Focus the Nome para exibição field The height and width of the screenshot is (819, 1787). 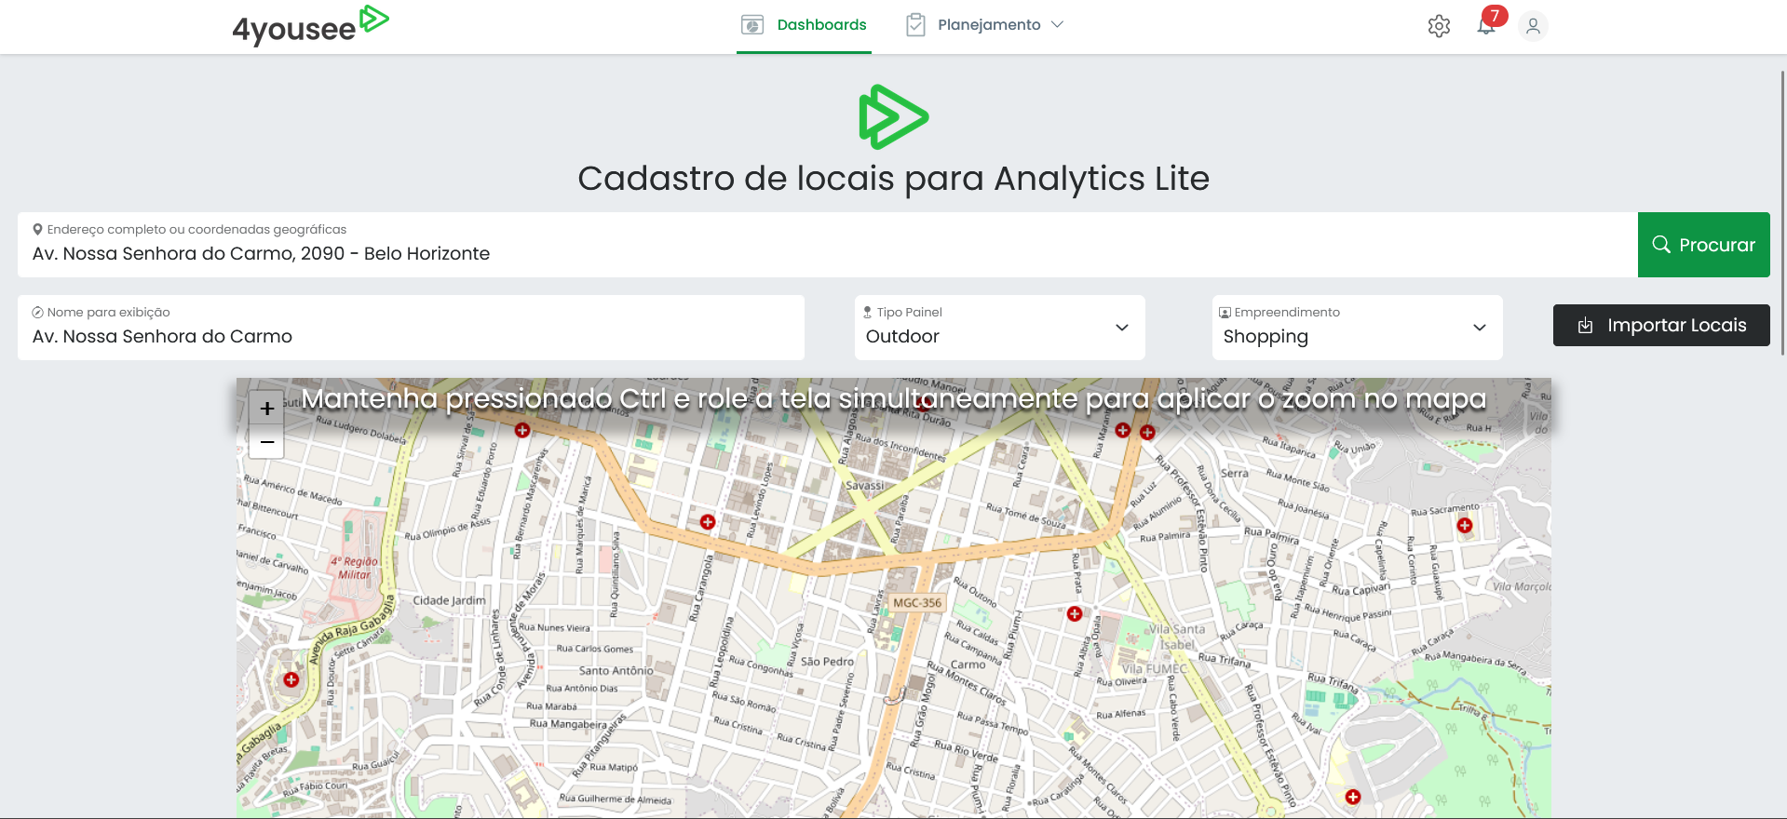(x=411, y=328)
